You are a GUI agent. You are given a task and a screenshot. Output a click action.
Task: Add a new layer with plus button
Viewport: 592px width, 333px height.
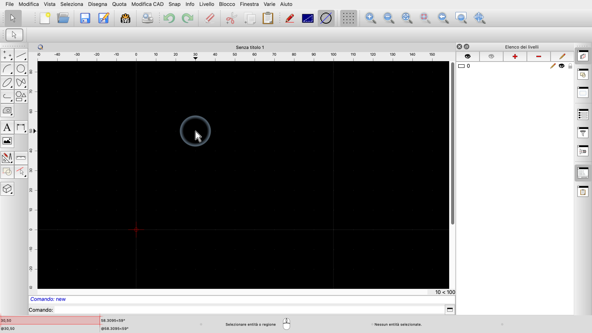pos(515,56)
